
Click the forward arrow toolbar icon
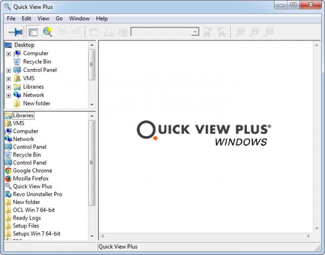pyautogui.click(x=76, y=31)
